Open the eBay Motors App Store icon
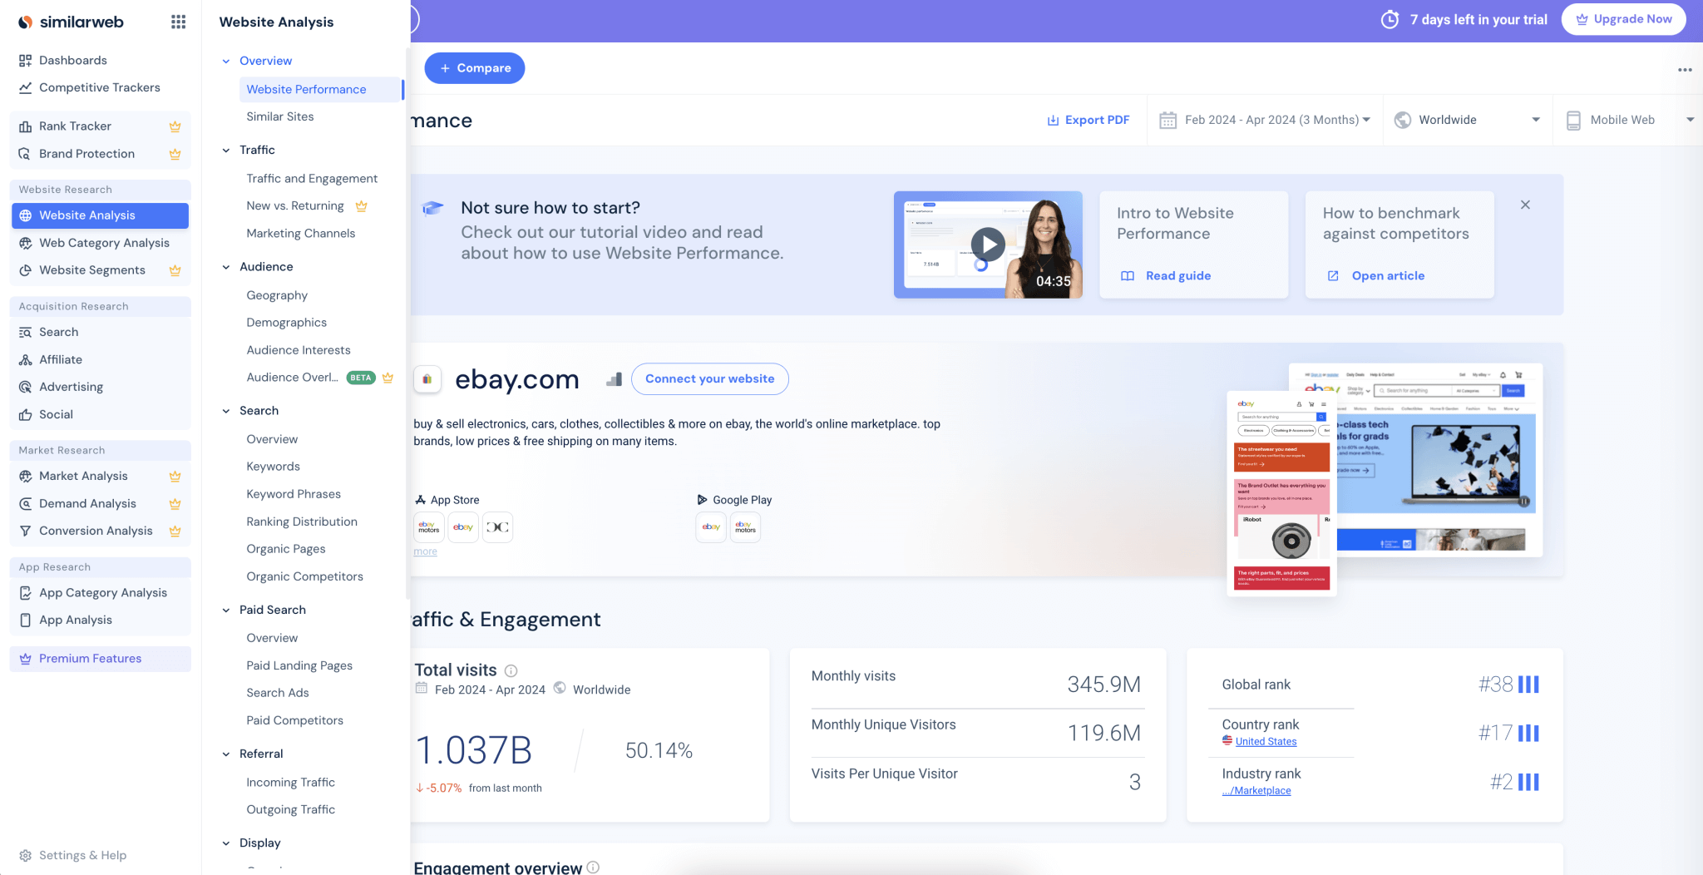 point(429,526)
